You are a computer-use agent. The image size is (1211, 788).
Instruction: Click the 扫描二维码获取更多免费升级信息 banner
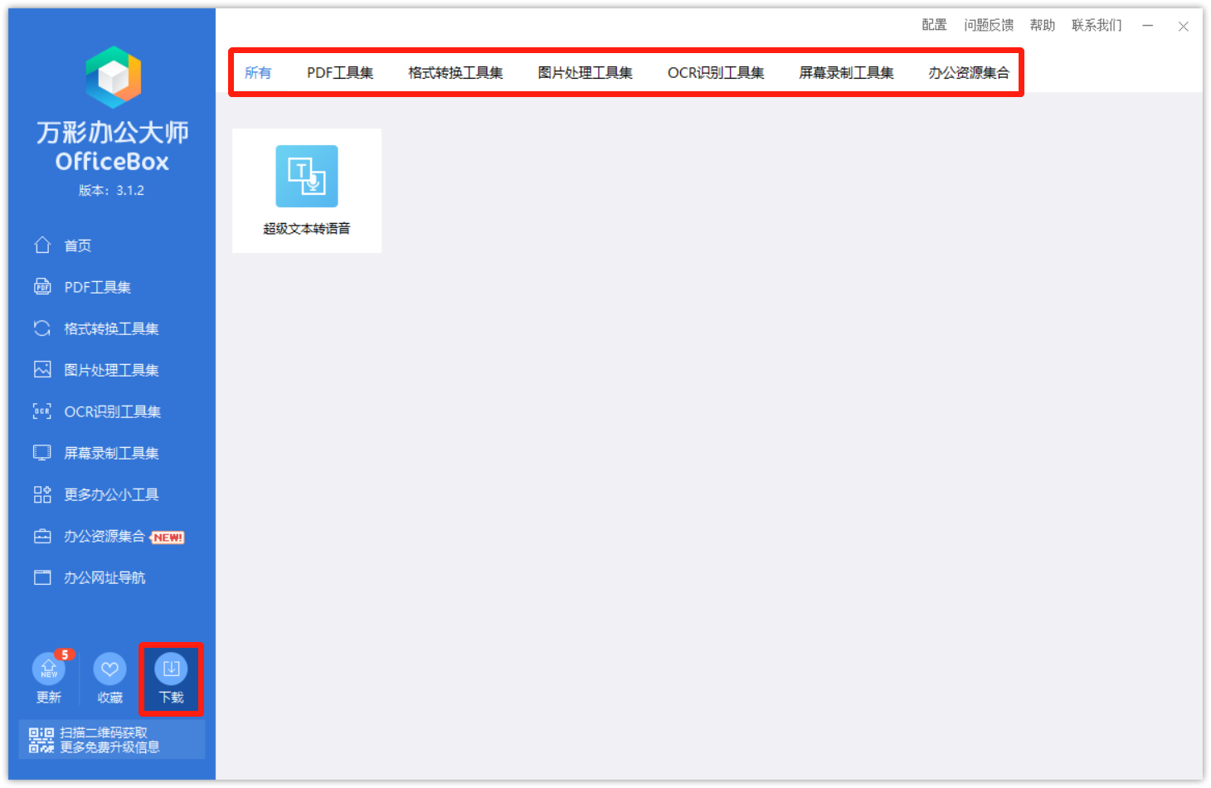click(x=112, y=739)
